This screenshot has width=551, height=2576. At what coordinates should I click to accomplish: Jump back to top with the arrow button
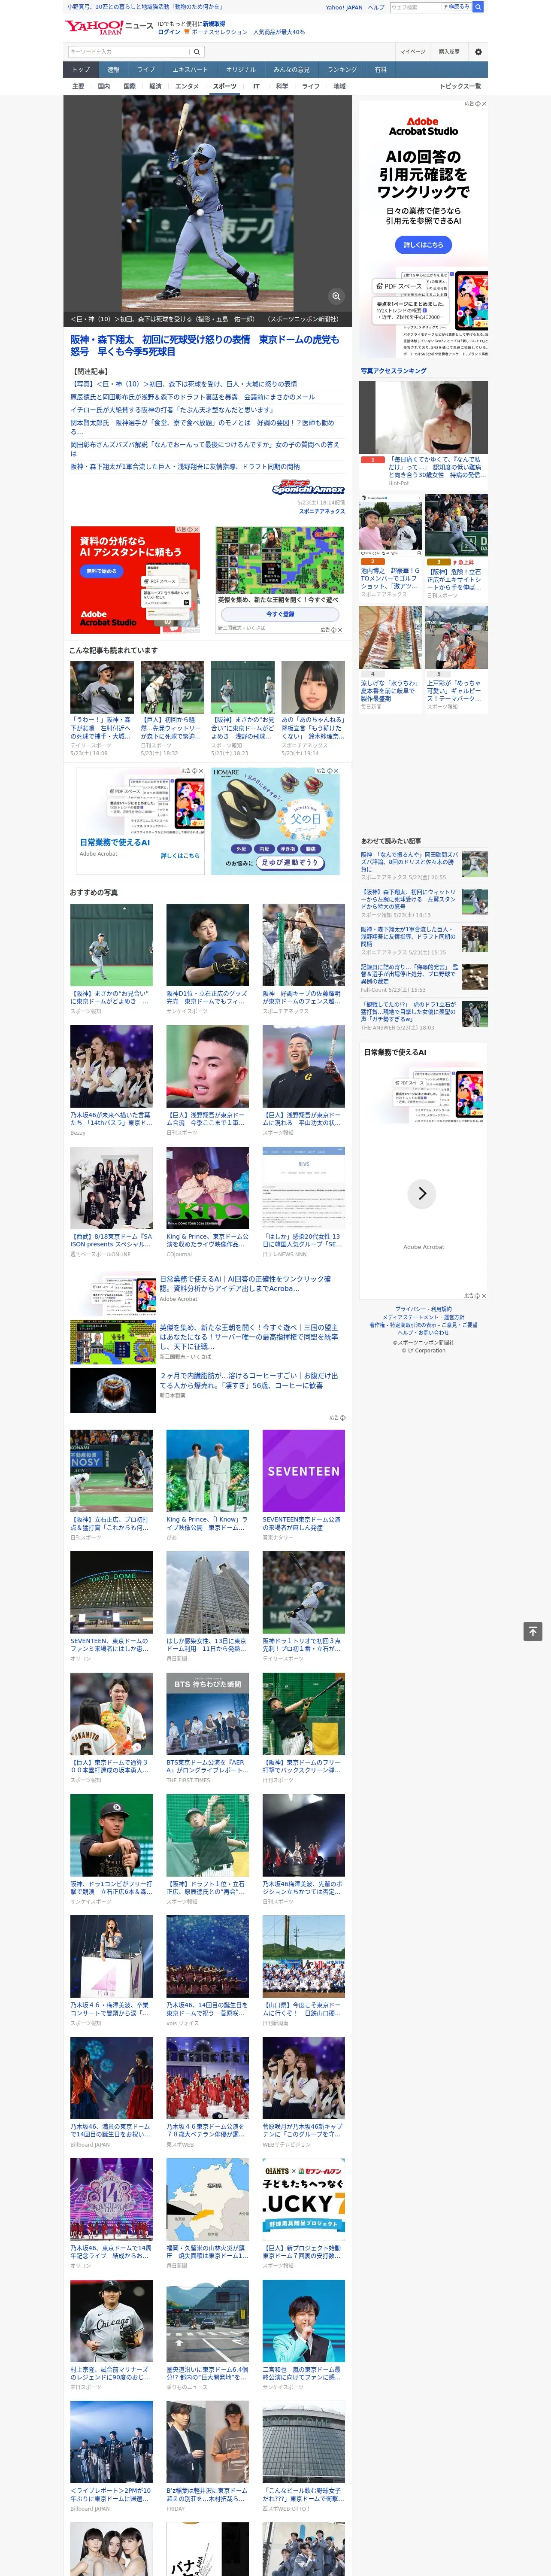tap(533, 1631)
